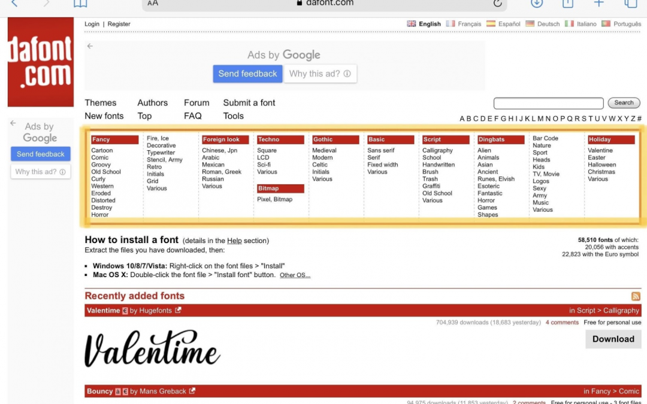The width and height of the screenshot is (647, 404).
Task: Open the Calligraphy category in Script column
Action: point(437,150)
